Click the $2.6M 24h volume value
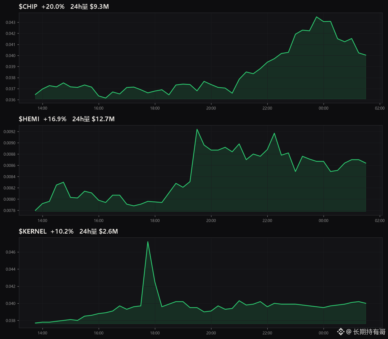The image size is (388, 339). (108, 231)
